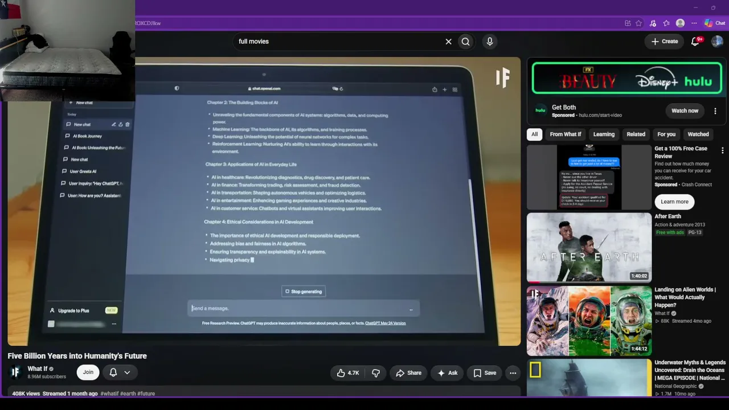
Task: Select the From What If chip
Action: click(x=566, y=134)
